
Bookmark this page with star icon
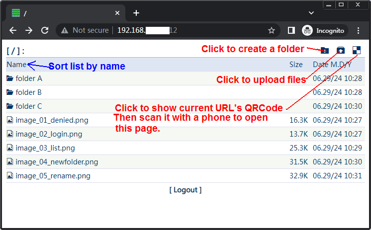272,30
